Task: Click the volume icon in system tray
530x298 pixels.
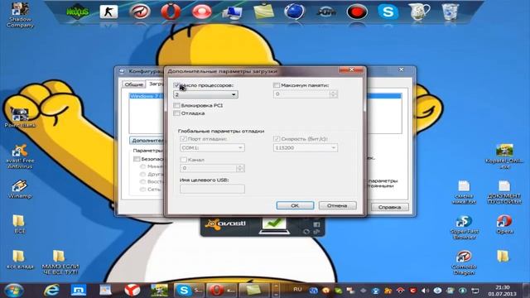Action: [x=425, y=291]
